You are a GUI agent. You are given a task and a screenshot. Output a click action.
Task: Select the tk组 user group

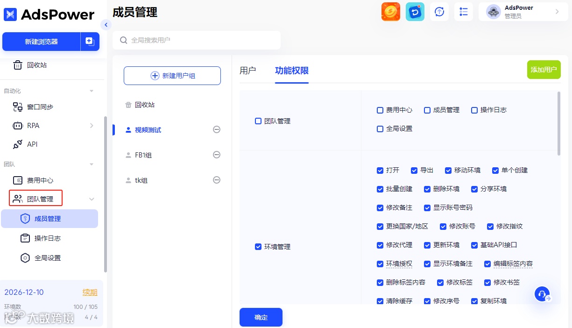click(141, 180)
